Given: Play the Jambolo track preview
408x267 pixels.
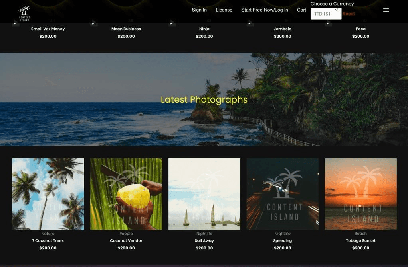Looking at the screenshot, I should [250, 23].
